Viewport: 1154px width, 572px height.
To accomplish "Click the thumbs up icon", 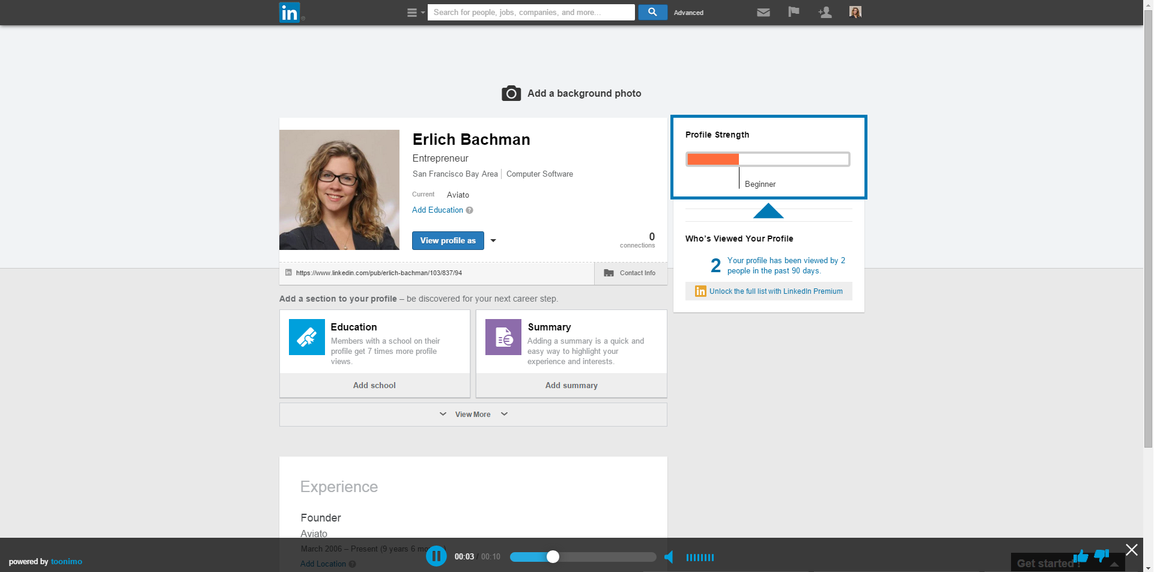I will [1081, 556].
